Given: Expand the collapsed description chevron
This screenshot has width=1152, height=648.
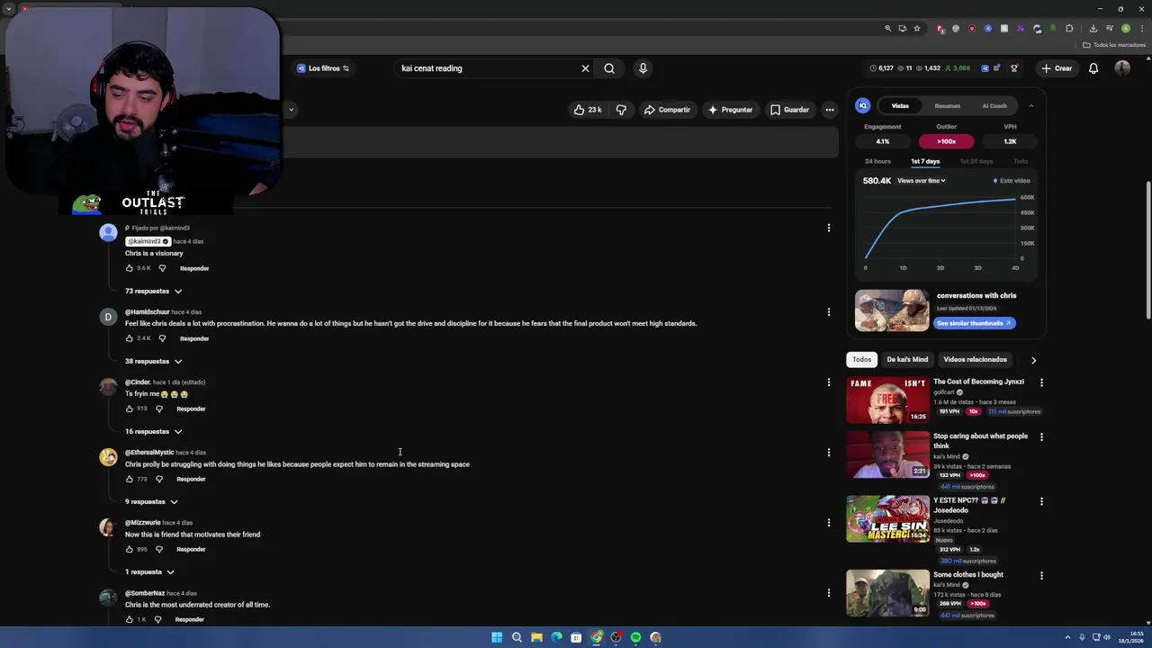Looking at the screenshot, I should [291, 110].
